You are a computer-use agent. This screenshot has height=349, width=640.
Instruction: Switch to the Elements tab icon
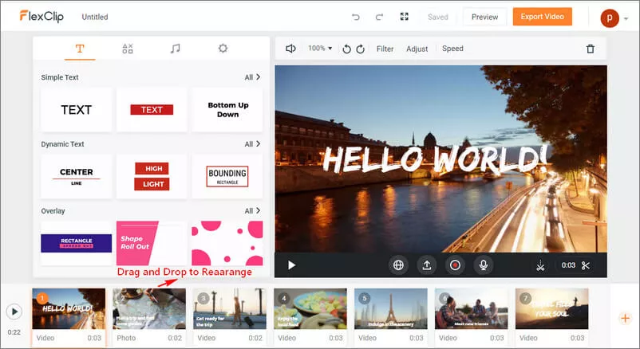click(x=128, y=49)
